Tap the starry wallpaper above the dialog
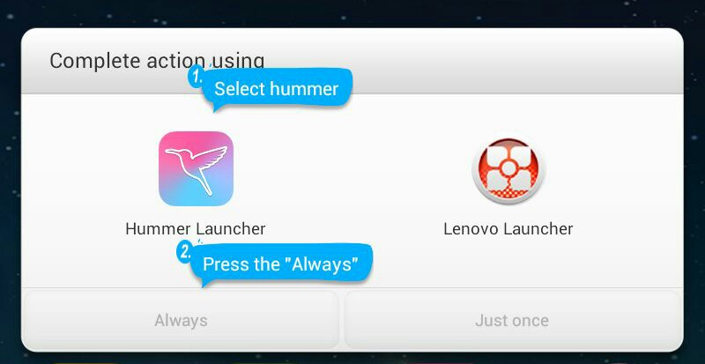Viewport: 705px width, 364px height. tap(352, 13)
